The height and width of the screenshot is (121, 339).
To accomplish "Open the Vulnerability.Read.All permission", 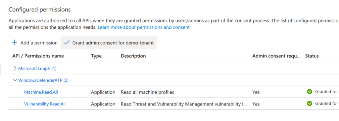I will coord(45,104).
